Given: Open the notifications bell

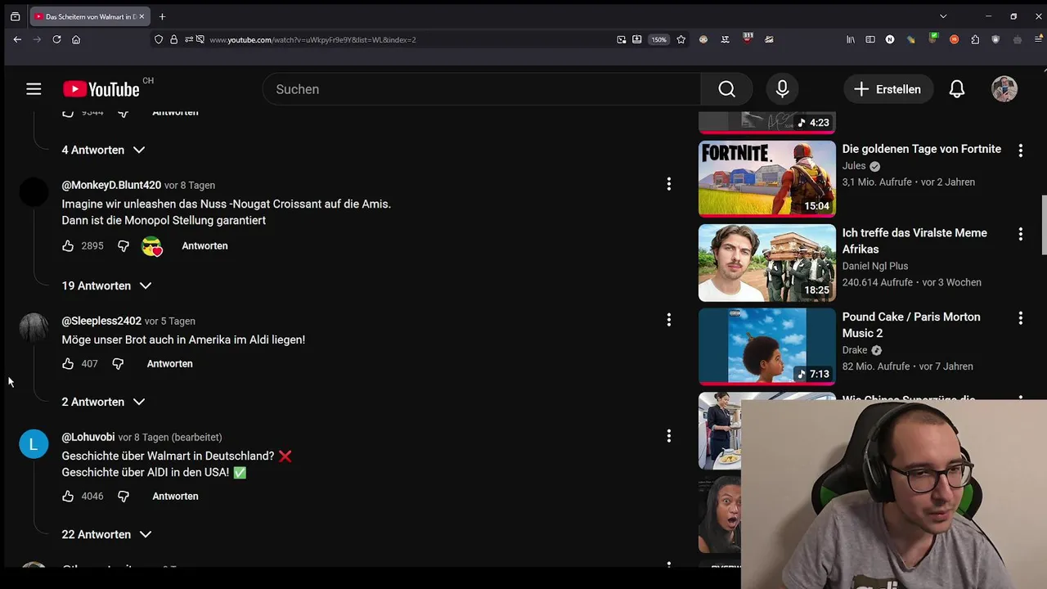Looking at the screenshot, I should tap(957, 89).
